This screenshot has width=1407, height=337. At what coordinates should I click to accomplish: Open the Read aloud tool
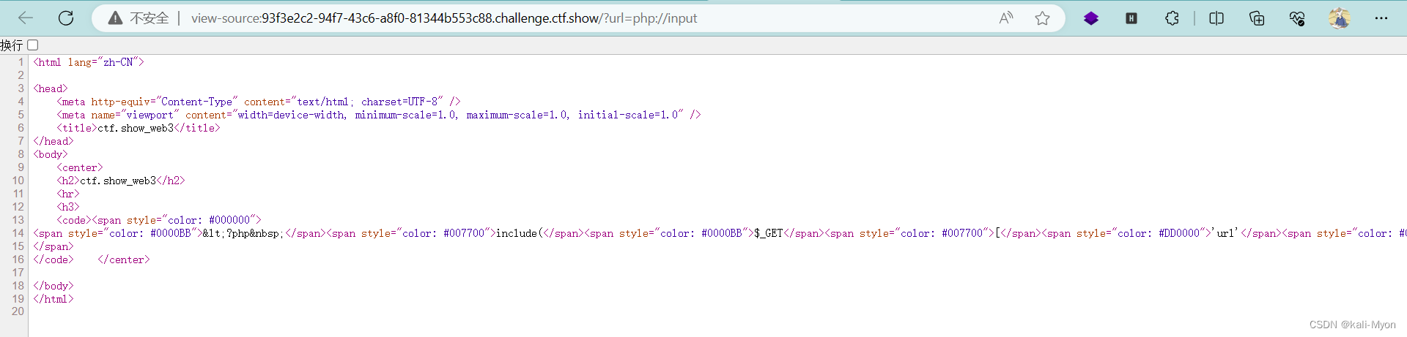(x=1006, y=18)
